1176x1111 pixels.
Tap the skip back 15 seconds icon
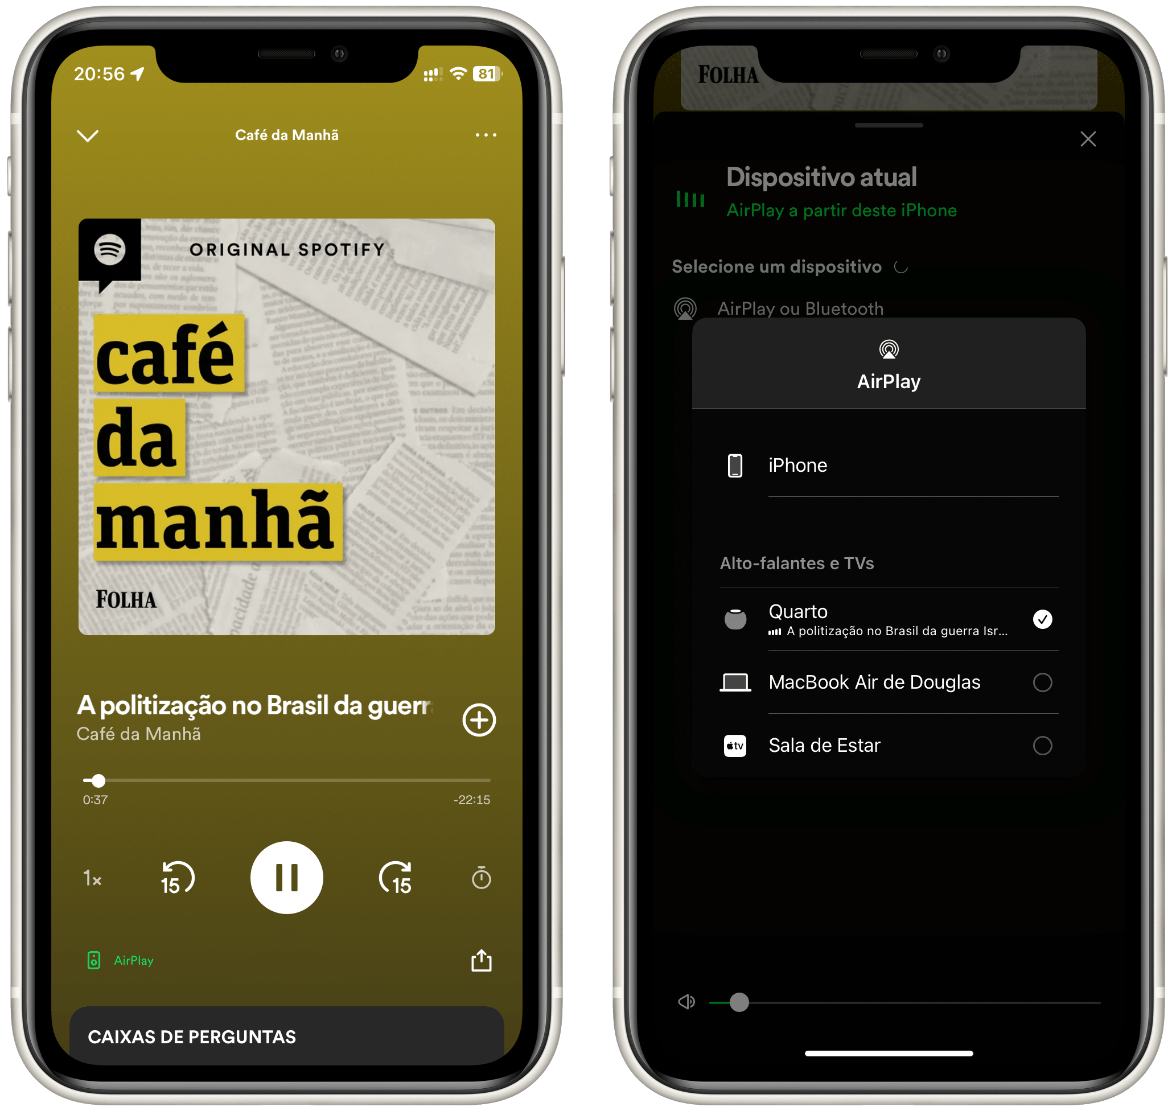[203, 877]
